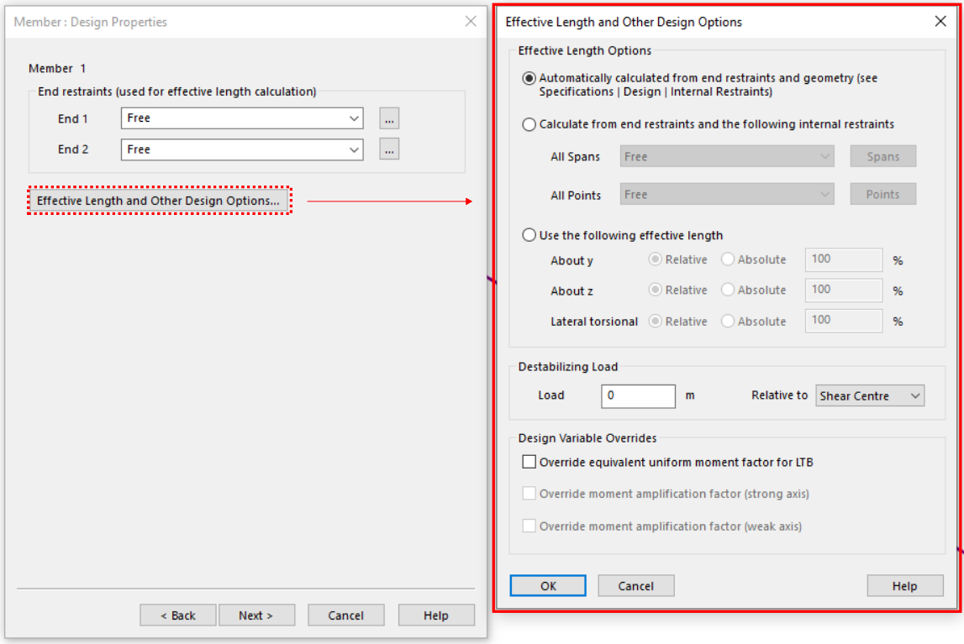The height and width of the screenshot is (644, 964).
Task: Open Effective Length and Other Design Options
Action: click(x=159, y=201)
